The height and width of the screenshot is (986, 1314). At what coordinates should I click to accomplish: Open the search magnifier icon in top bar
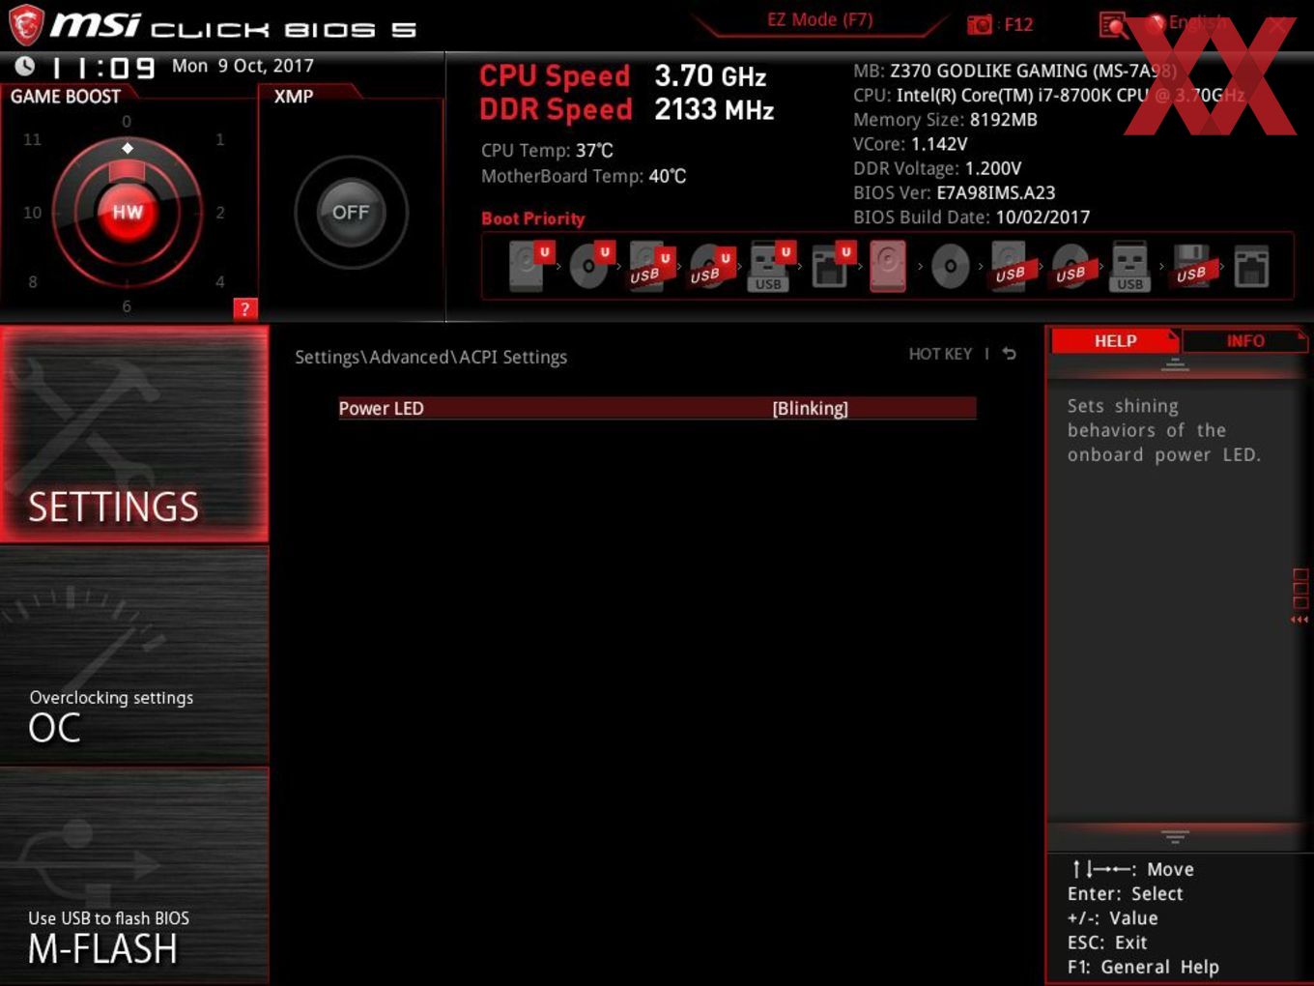click(x=1113, y=25)
